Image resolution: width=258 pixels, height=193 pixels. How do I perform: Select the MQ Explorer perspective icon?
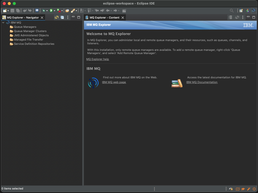tap(253, 11)
